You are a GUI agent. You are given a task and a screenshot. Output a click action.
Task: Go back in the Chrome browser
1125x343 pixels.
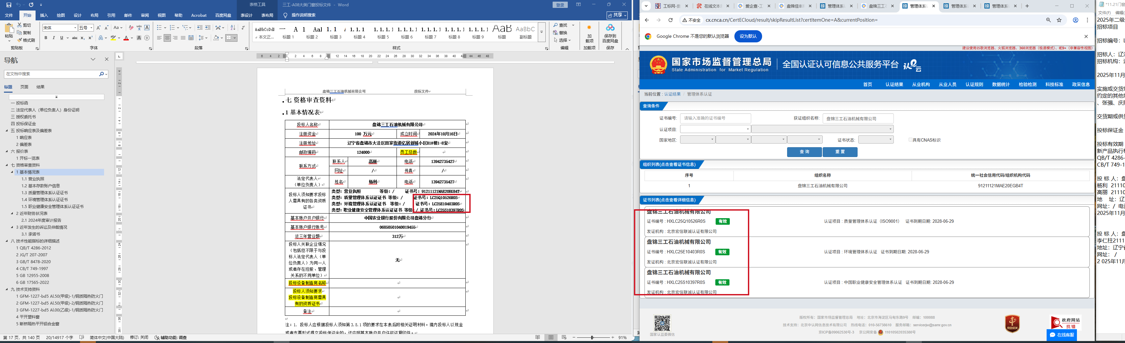647,20
